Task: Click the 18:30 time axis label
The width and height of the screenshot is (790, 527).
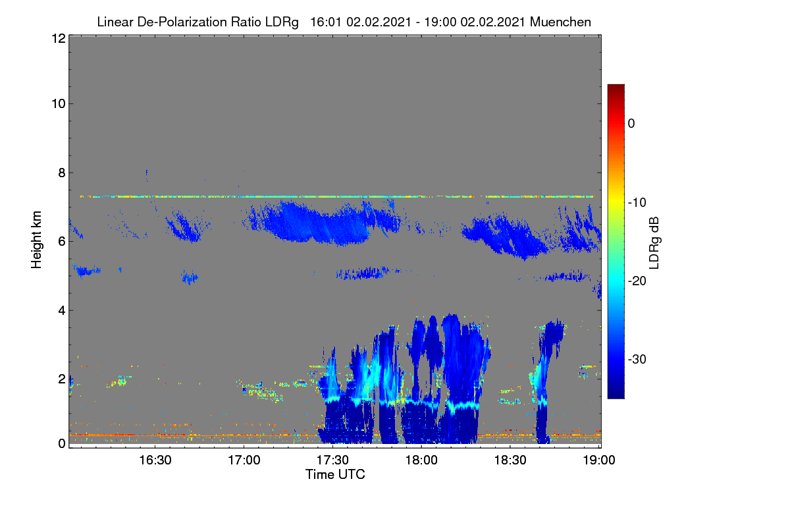Action: (510, 460)
